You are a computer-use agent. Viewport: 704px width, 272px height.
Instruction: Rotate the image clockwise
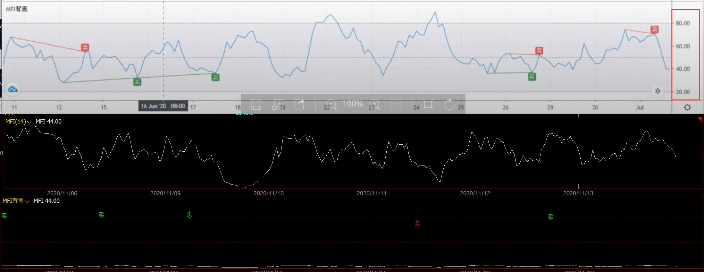pos(449,104)
